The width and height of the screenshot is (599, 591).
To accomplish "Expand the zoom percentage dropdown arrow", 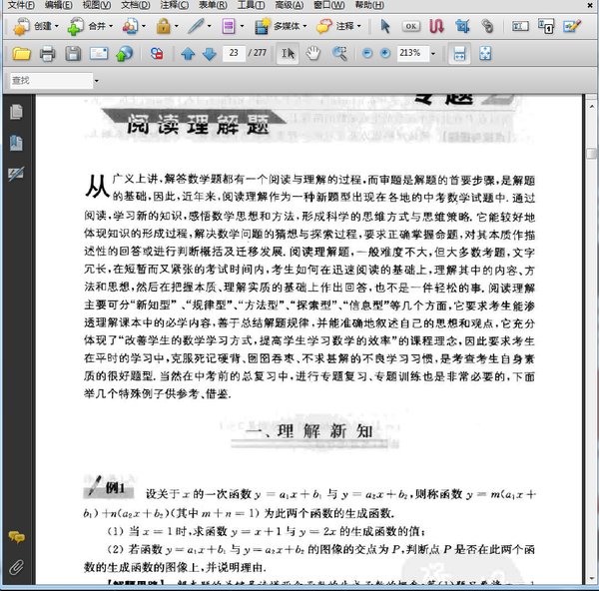I will coord(433,54).
